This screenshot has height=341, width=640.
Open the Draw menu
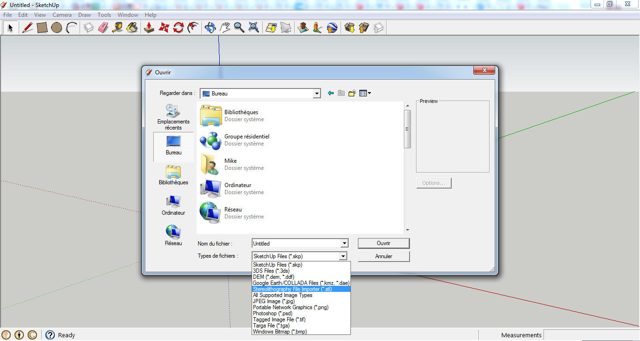[85, 15]
